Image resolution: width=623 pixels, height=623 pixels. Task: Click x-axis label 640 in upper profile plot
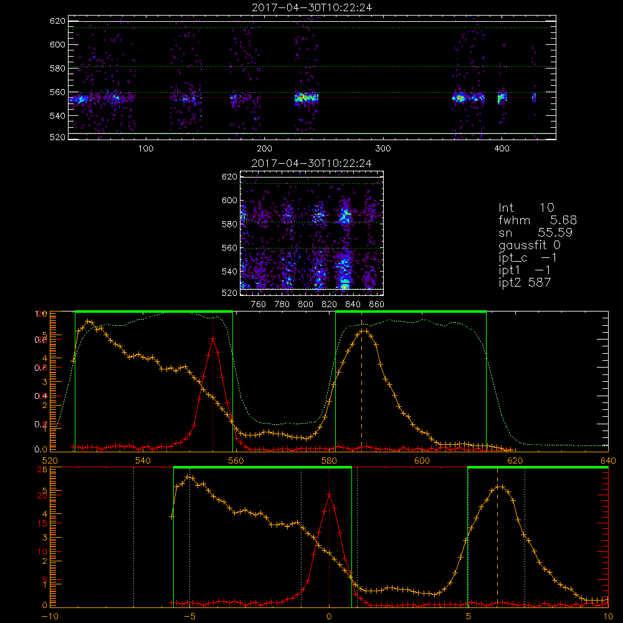click(x=608, y=460)
